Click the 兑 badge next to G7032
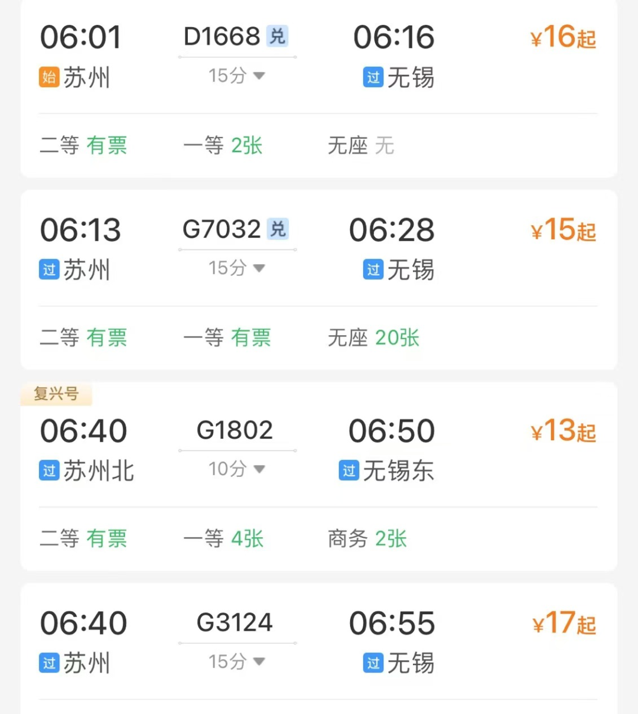 pos(278,229)
